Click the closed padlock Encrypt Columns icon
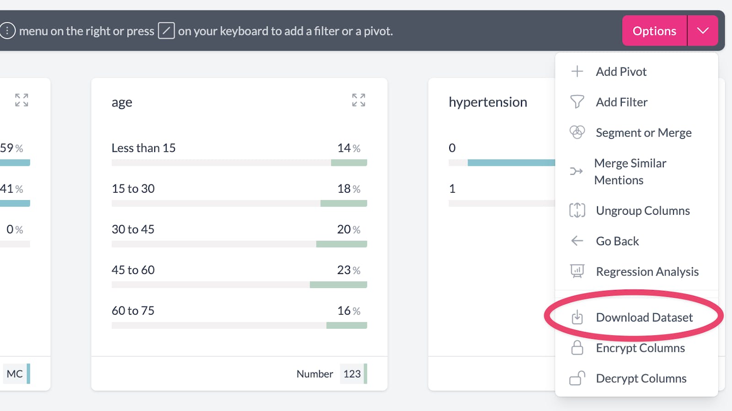Screen dimensions: 732x411 tap(577, 348)
